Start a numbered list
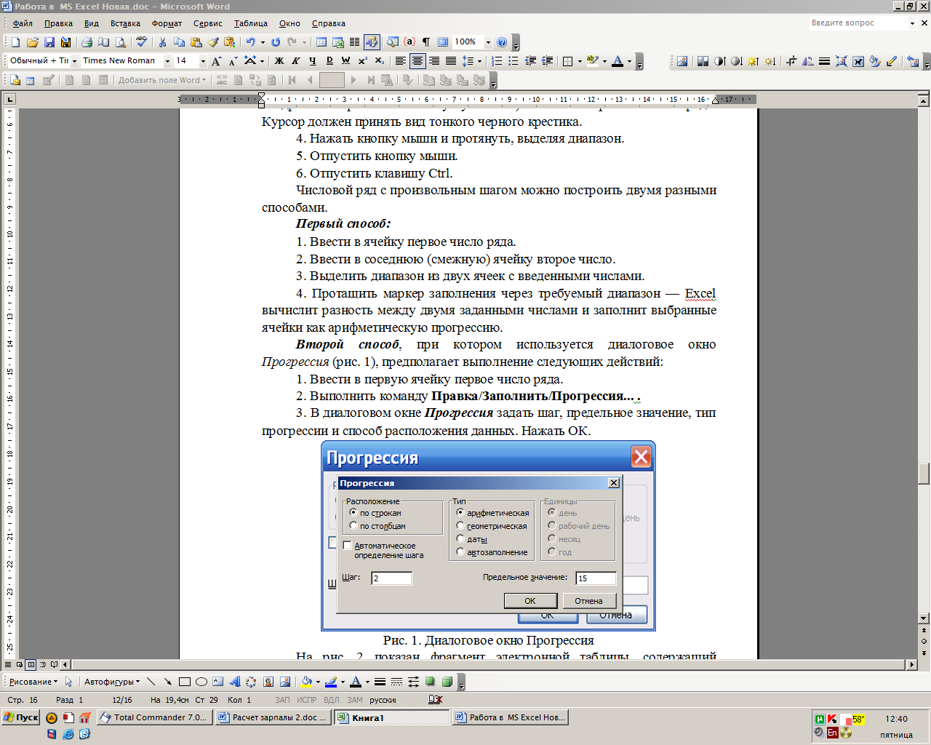 click(497, 61)
